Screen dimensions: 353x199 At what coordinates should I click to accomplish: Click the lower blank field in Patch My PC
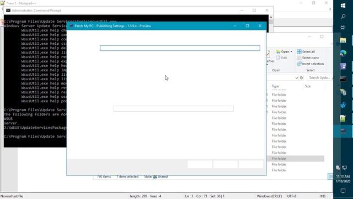pos(174,108)
